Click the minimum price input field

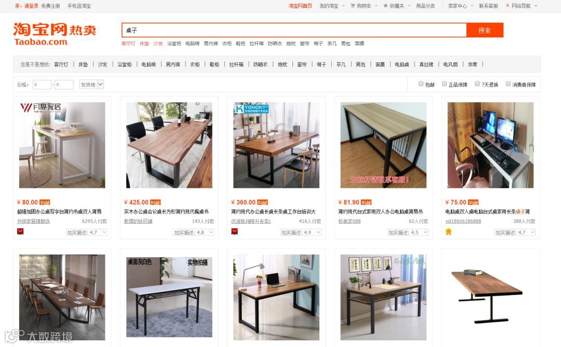point(42,85)
